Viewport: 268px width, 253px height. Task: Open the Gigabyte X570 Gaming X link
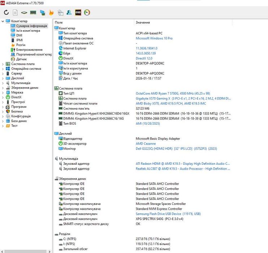pyautogui.click(x=183, y=99)
